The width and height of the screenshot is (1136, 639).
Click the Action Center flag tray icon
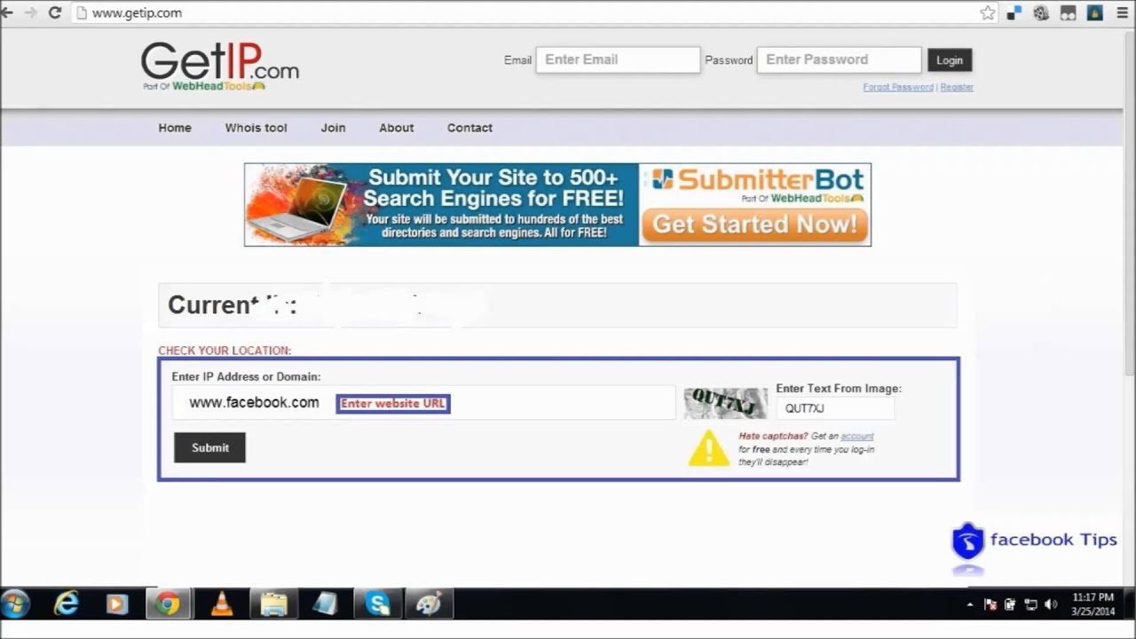click(x=990, y=604)
